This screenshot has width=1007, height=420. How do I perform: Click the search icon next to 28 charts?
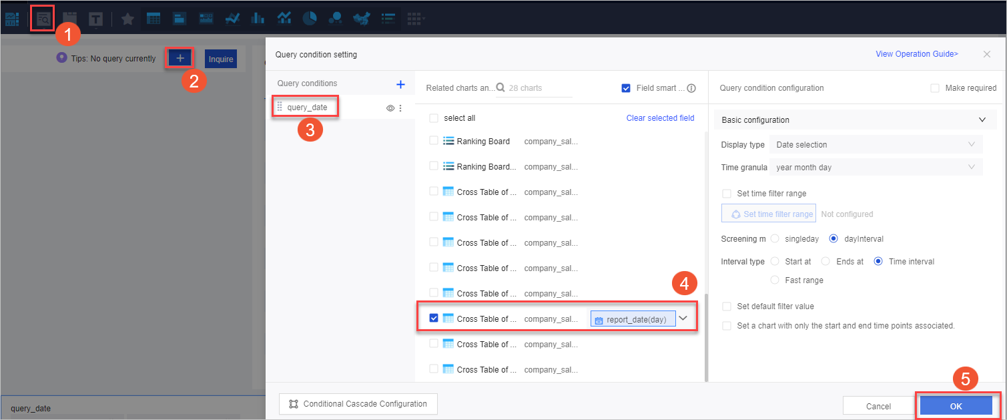pyautogui.click(x=500, y=87)
